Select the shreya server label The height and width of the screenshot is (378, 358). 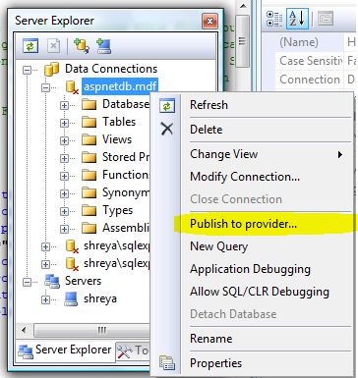pos(100,299)
